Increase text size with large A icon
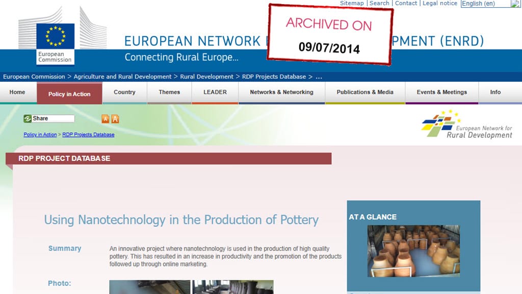Viewport: 522px width, 294px height. click(x=115, y=119)
